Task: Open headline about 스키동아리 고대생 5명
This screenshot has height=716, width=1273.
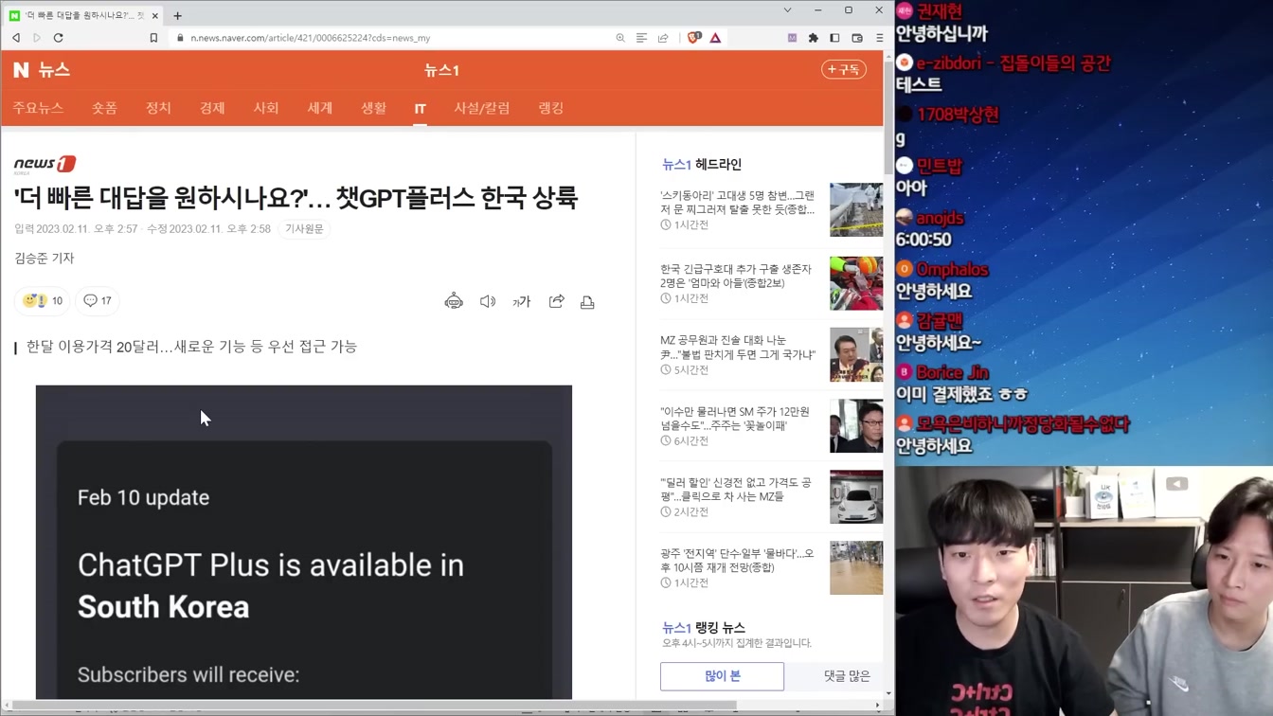Action: click(738, 202)
